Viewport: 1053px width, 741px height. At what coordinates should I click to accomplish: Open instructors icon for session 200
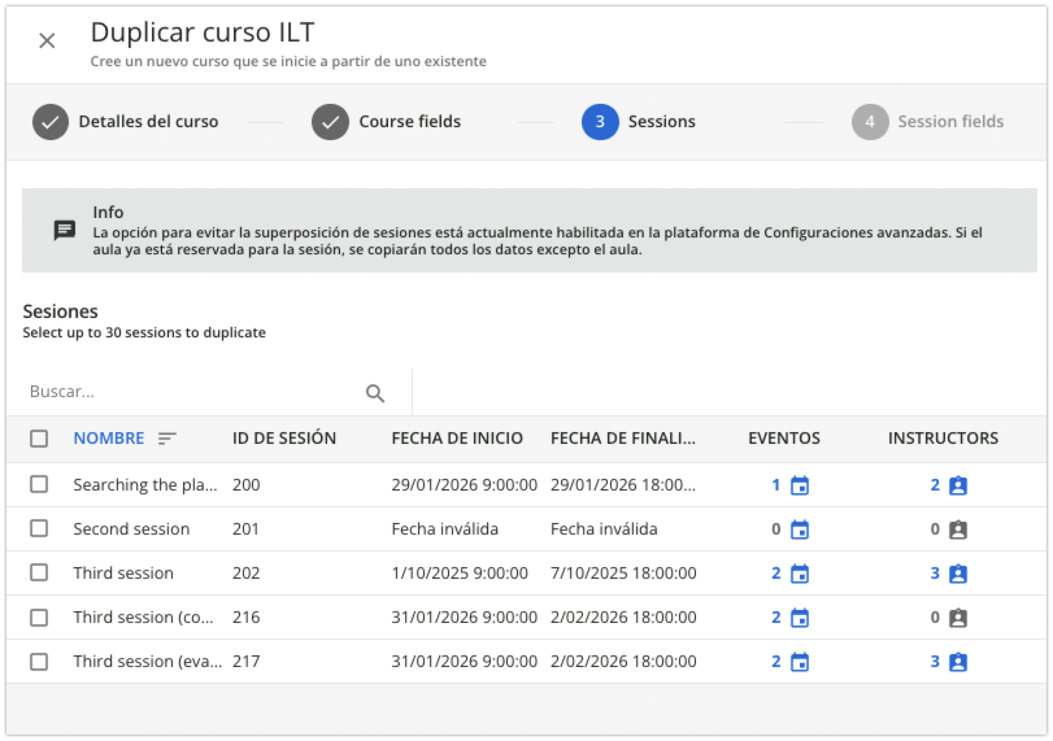point(958,485)
